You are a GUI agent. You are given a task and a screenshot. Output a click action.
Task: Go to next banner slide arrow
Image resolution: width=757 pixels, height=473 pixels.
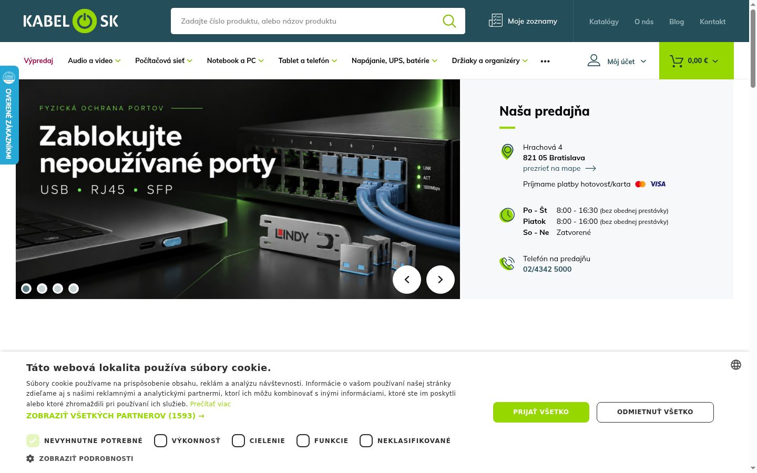click(441, 280)
